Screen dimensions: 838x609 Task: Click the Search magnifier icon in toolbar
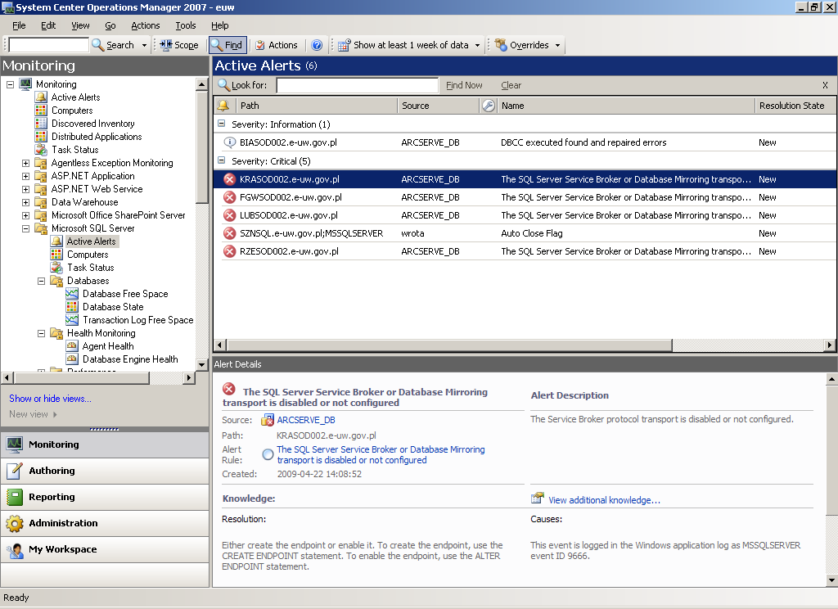tap(98, 45)
